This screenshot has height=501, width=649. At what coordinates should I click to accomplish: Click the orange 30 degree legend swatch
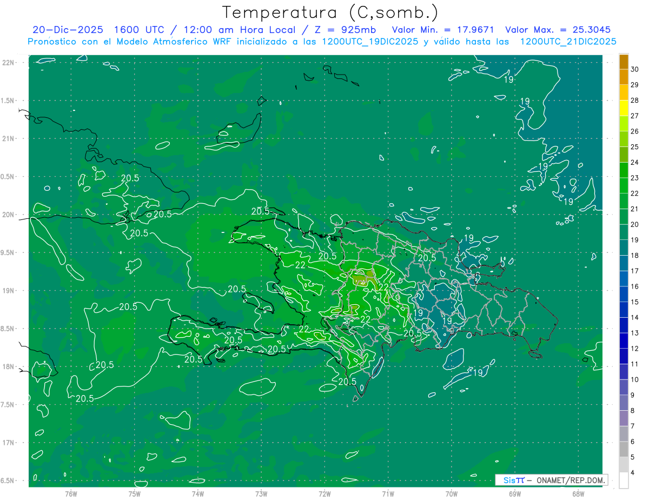(x=624, y=62)
